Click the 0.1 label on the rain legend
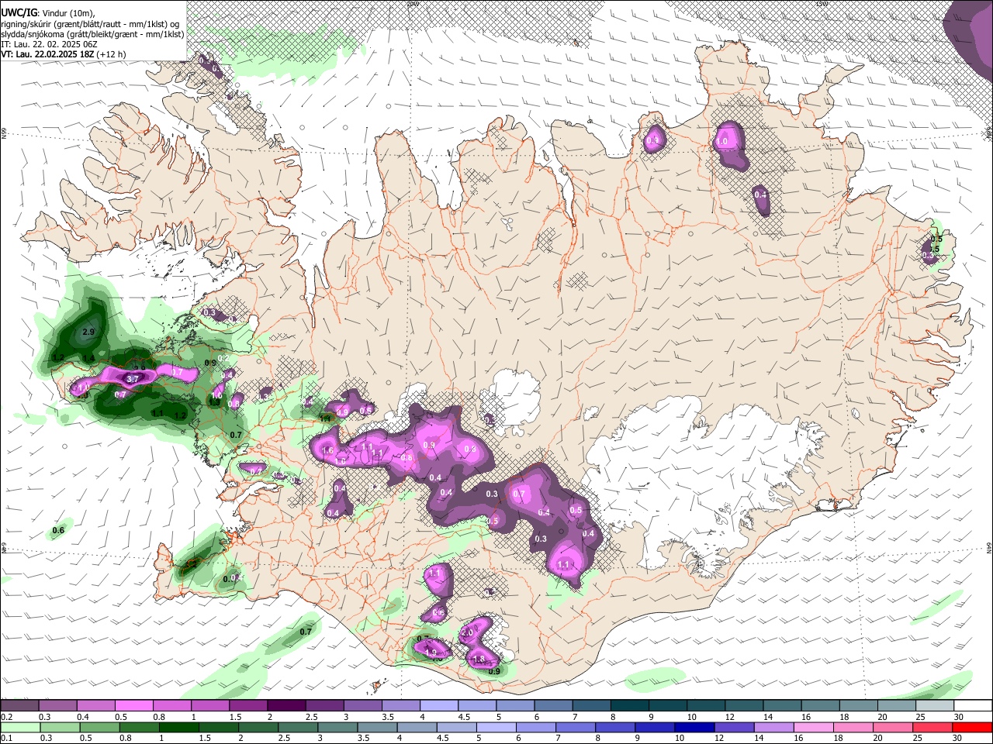The height and width of the screenshot is (744, 993). [6, 739]
